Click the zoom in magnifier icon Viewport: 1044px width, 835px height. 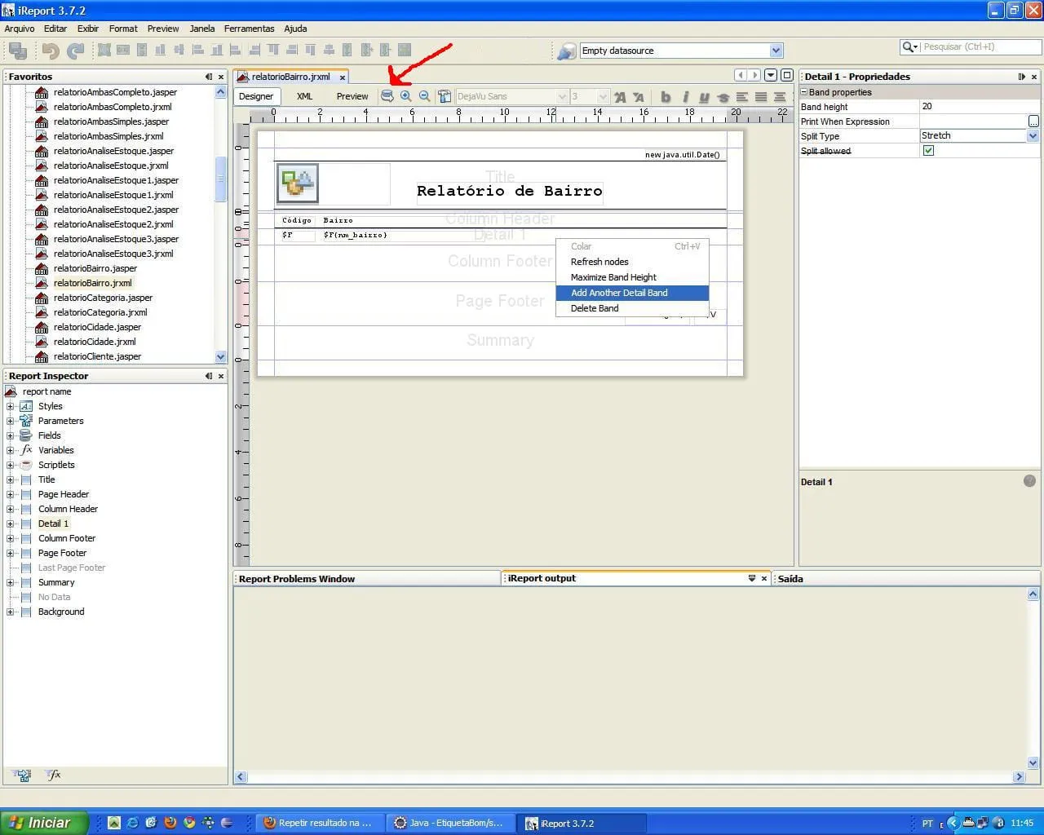tap(405, 96)
